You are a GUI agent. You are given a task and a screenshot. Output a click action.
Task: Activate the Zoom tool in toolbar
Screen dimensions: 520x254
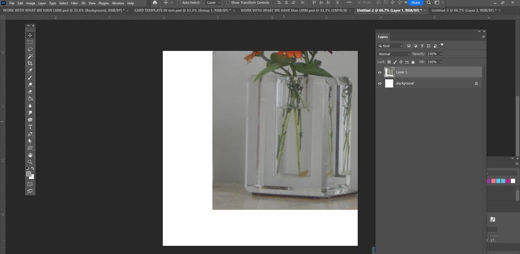[x=30, y=162]
